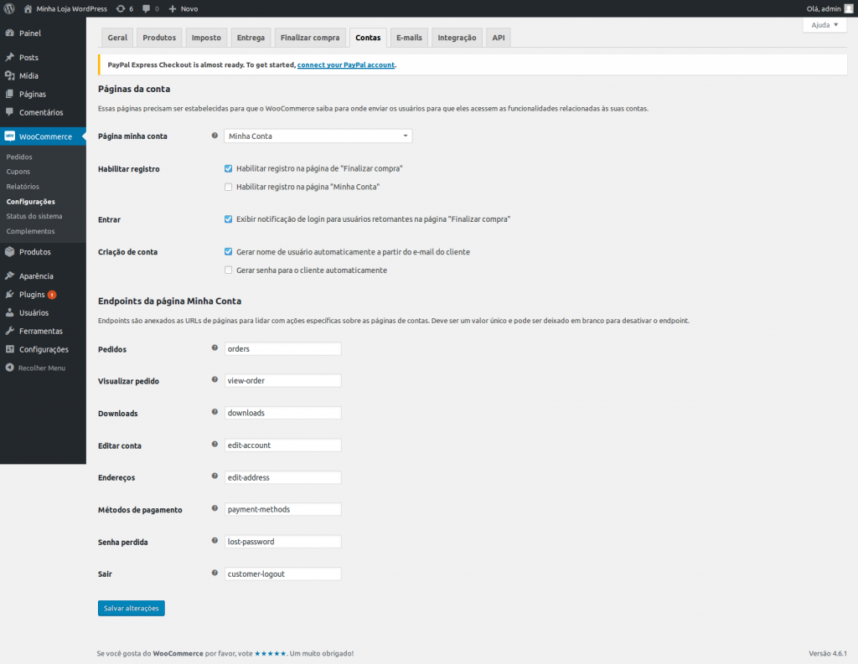Select the Aparência appearance icon in sidebar
Viewport: 858px width, 664px height.
8,275
